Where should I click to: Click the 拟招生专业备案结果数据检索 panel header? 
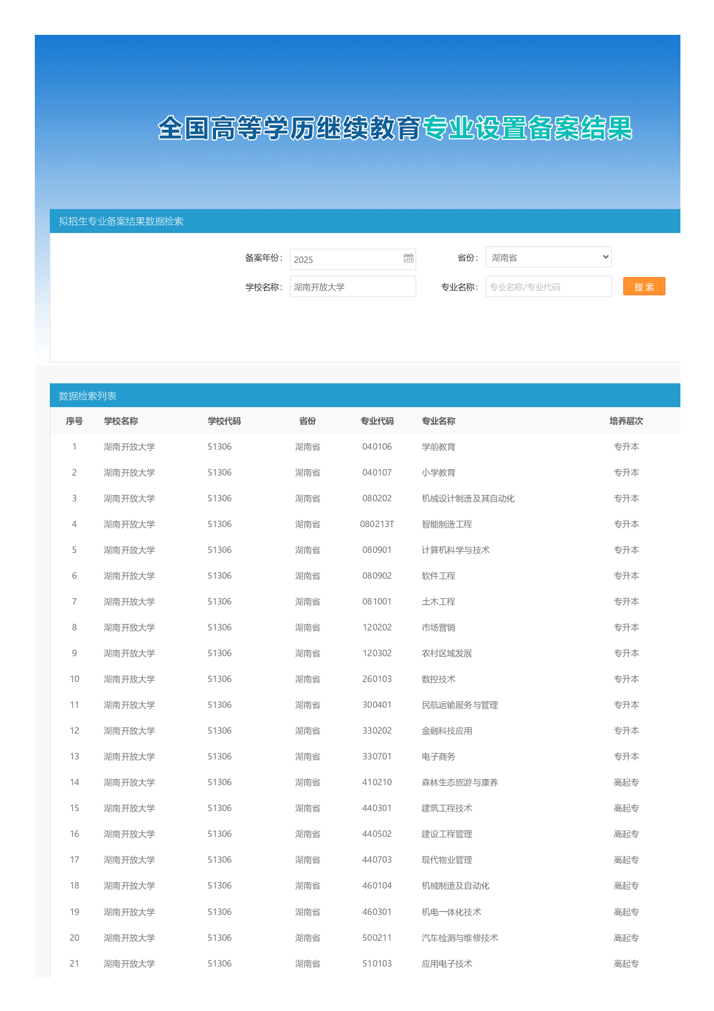click(x=121, y=222)
